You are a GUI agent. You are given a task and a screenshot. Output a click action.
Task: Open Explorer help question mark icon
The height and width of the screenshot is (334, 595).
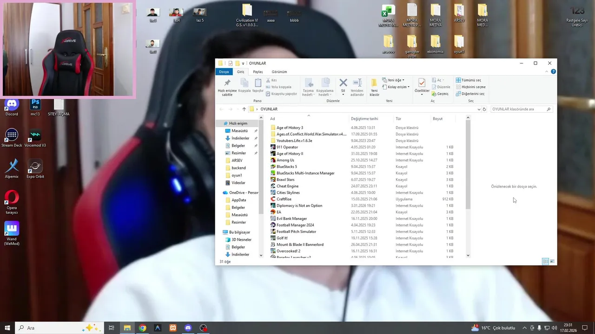[553, 72]
